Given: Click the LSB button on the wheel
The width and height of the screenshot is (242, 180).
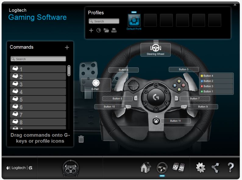Looking at the screenshot, I should (128, 106).
